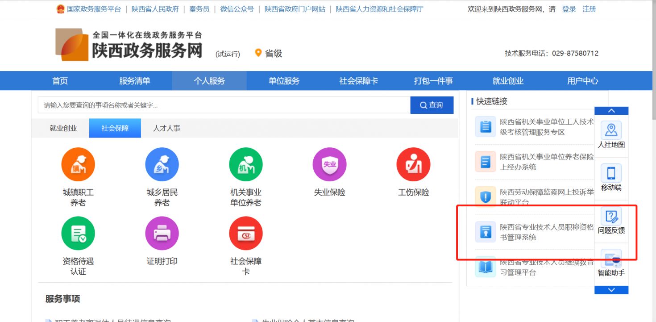Open the 国家政务服务平台 top link

(94, 9)
